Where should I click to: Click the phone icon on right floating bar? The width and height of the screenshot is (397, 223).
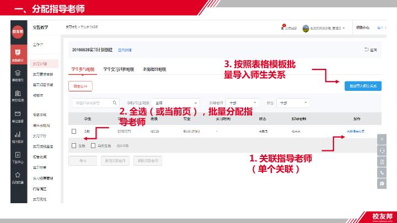pyautogui.click(x=382, y=172)
